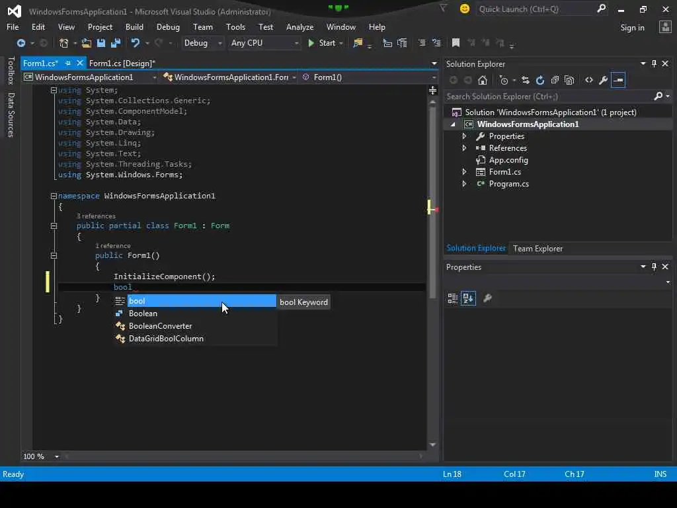Expand the Properties node in Solution Explorer
Screen dimensions: 677x508
464,136
